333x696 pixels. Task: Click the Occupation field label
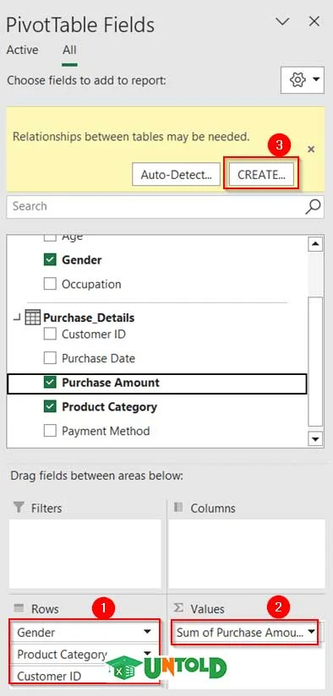click(x=91, y=284)
